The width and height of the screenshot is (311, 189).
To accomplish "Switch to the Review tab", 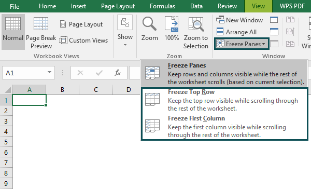I will pyautogui.click(x=228, y=6).
